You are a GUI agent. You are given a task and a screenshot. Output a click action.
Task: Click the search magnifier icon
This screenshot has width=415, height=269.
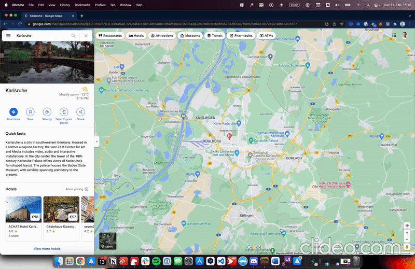[74, 36]
